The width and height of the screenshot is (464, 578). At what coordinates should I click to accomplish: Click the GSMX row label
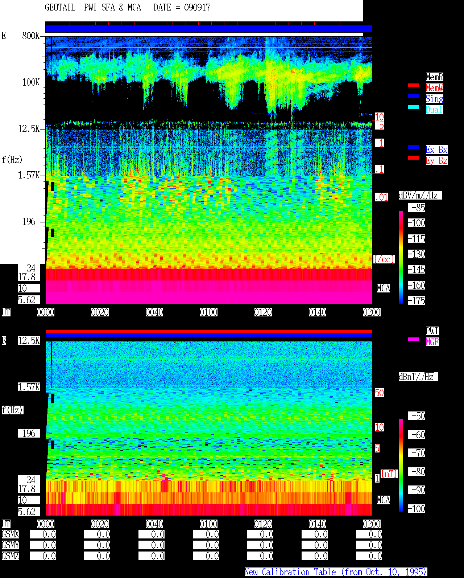click(x=10, y=534)
